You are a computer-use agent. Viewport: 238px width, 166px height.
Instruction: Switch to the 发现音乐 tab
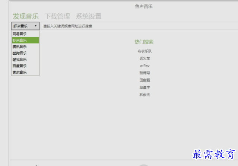[x=25, y=16]
